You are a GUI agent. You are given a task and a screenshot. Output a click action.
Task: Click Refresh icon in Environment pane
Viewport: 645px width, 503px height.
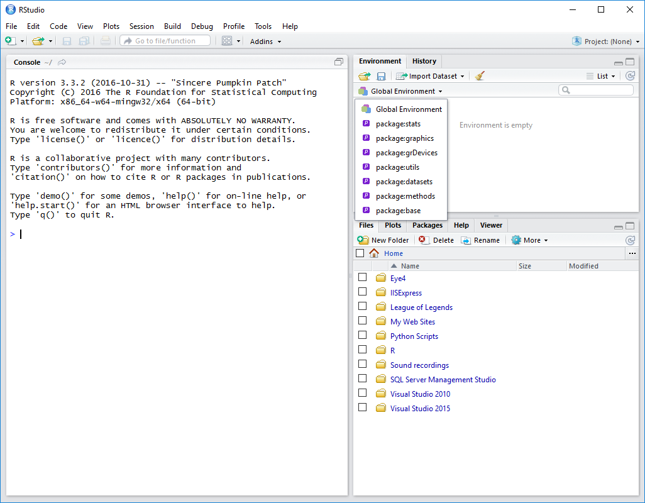point(630,75)
